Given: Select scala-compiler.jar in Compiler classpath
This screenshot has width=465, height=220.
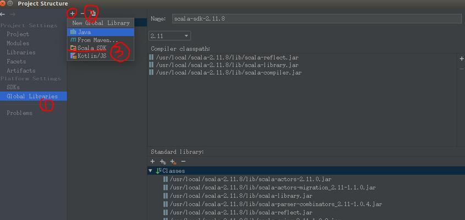Looking at the screenshot, I should [x=228, y=73].
